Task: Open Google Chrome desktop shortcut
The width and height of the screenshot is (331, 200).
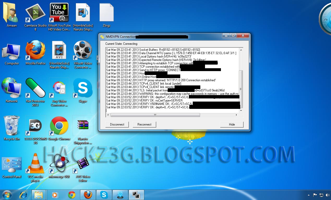Action: pos(59,128)
